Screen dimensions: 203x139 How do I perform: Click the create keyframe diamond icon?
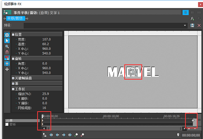point(76,135)
